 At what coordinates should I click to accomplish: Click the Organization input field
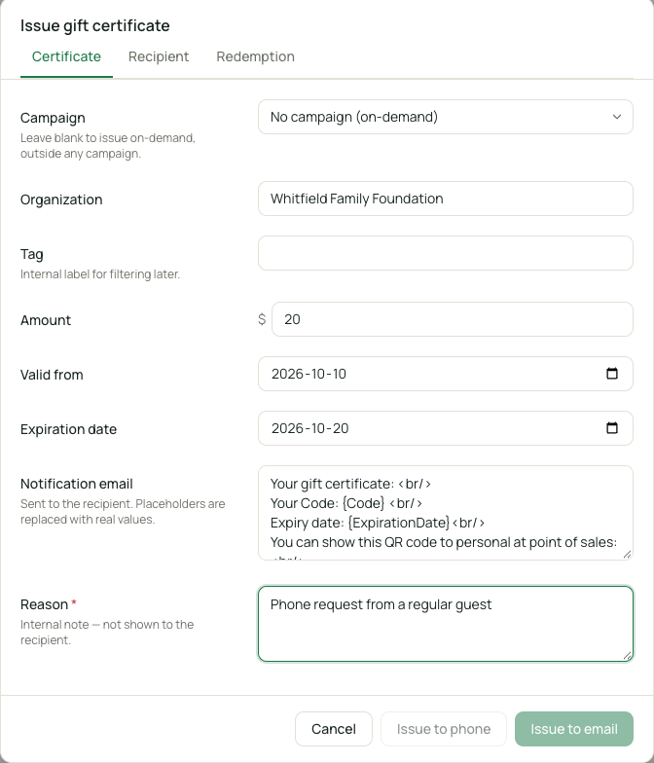446,199
